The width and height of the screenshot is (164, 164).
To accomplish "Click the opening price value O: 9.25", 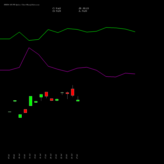I will click(57, 11).
